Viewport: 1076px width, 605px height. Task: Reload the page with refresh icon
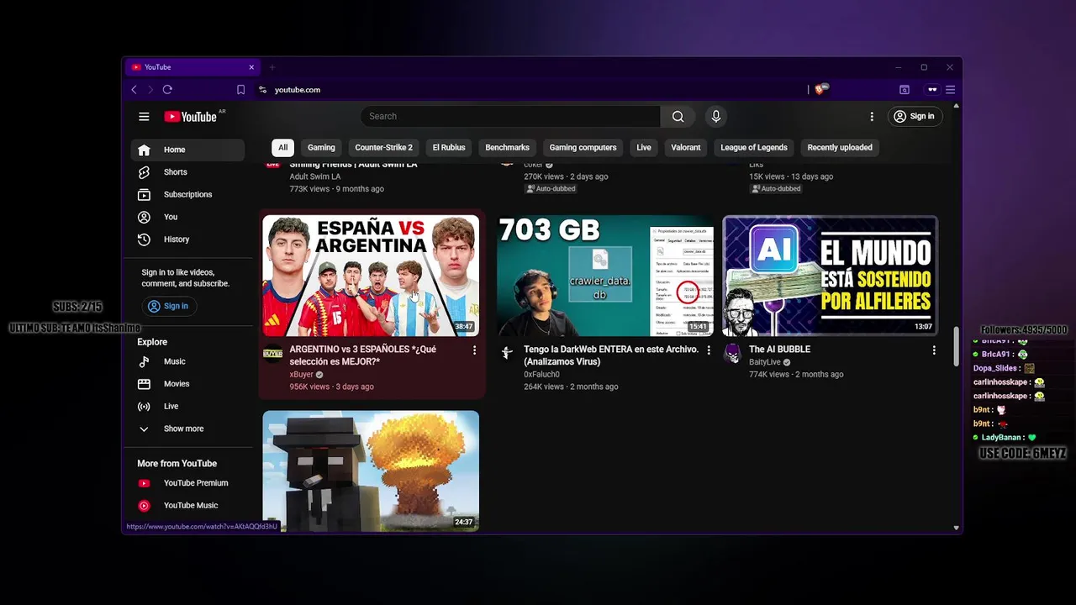167,90
